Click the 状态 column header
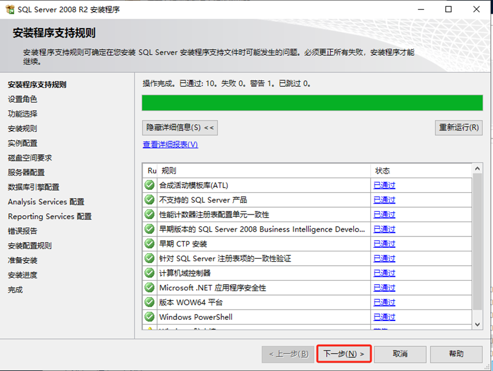Image resolution: width=493 pixels, height=371 pixels. point(421,171)
